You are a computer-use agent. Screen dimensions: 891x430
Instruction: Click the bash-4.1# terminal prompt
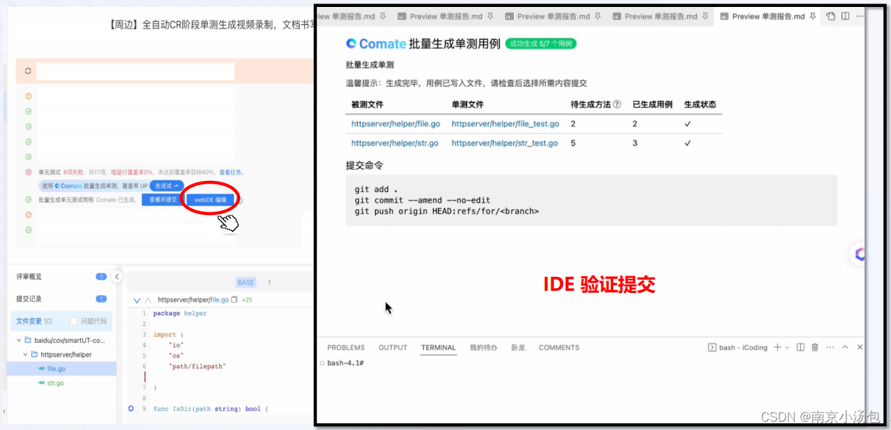(x=346, y=364)
